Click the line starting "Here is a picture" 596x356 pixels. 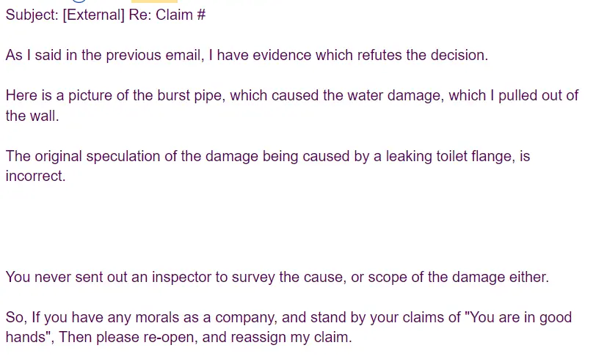pos(291,96)
